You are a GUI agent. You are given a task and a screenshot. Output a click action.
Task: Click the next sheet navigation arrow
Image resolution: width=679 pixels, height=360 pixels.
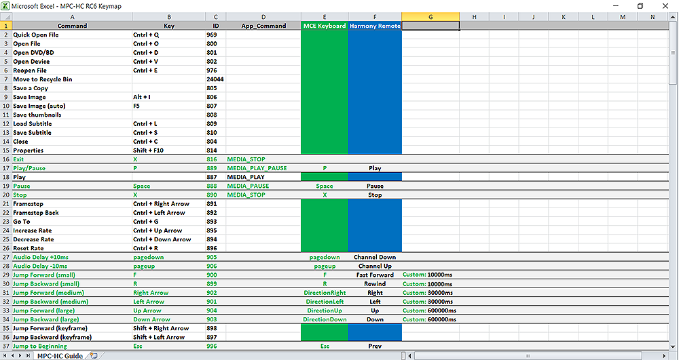pos(20,356)
